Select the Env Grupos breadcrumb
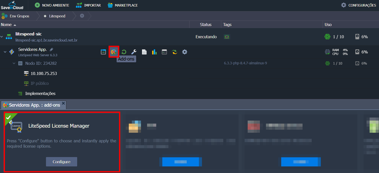This screenshot has height=173, width=379. coord(16,16)
